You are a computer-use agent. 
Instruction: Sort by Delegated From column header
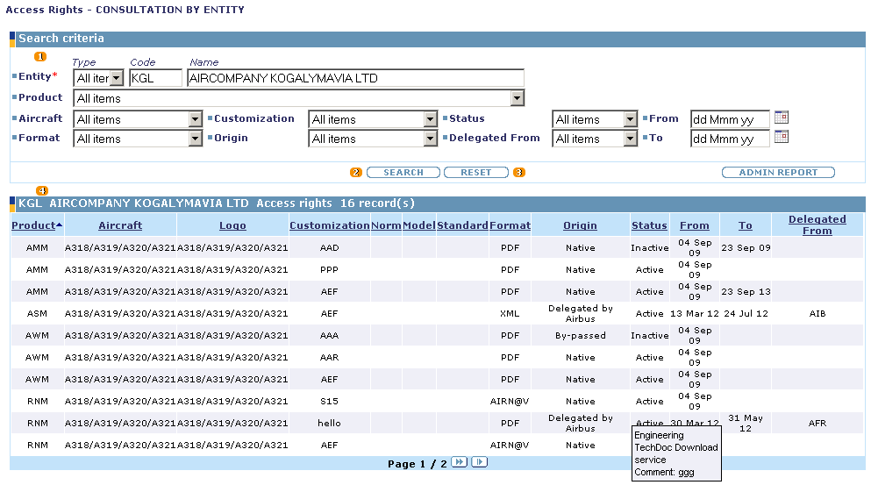click(x=817, y=225)
